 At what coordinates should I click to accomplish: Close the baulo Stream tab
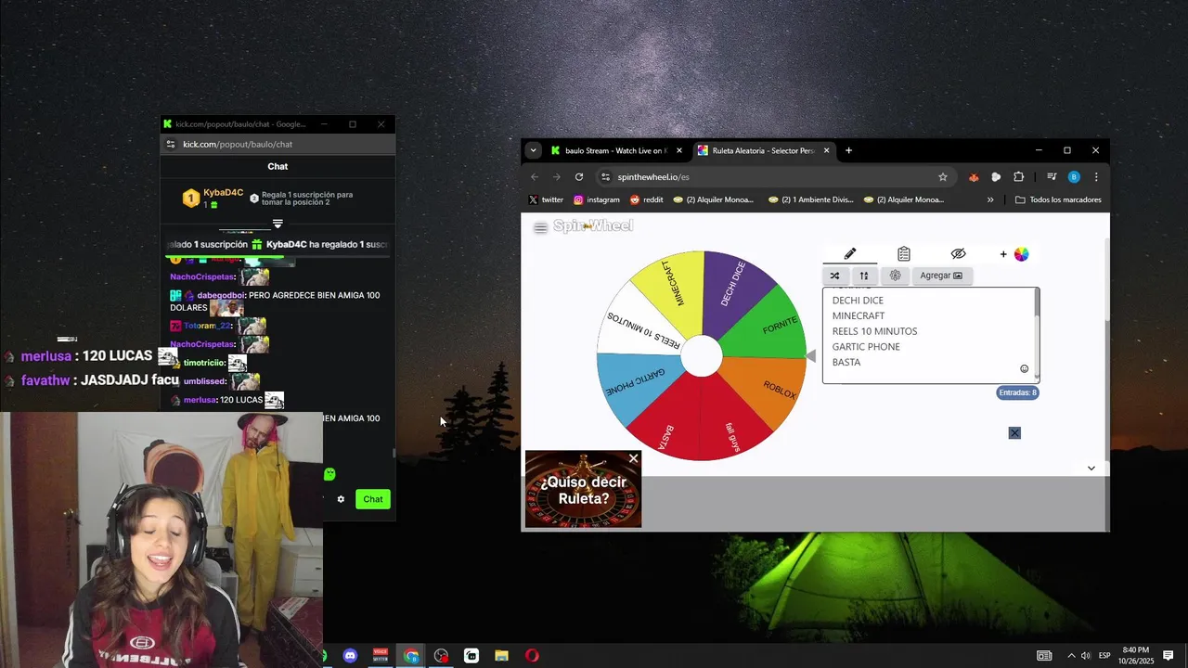[x=678, y=150]
